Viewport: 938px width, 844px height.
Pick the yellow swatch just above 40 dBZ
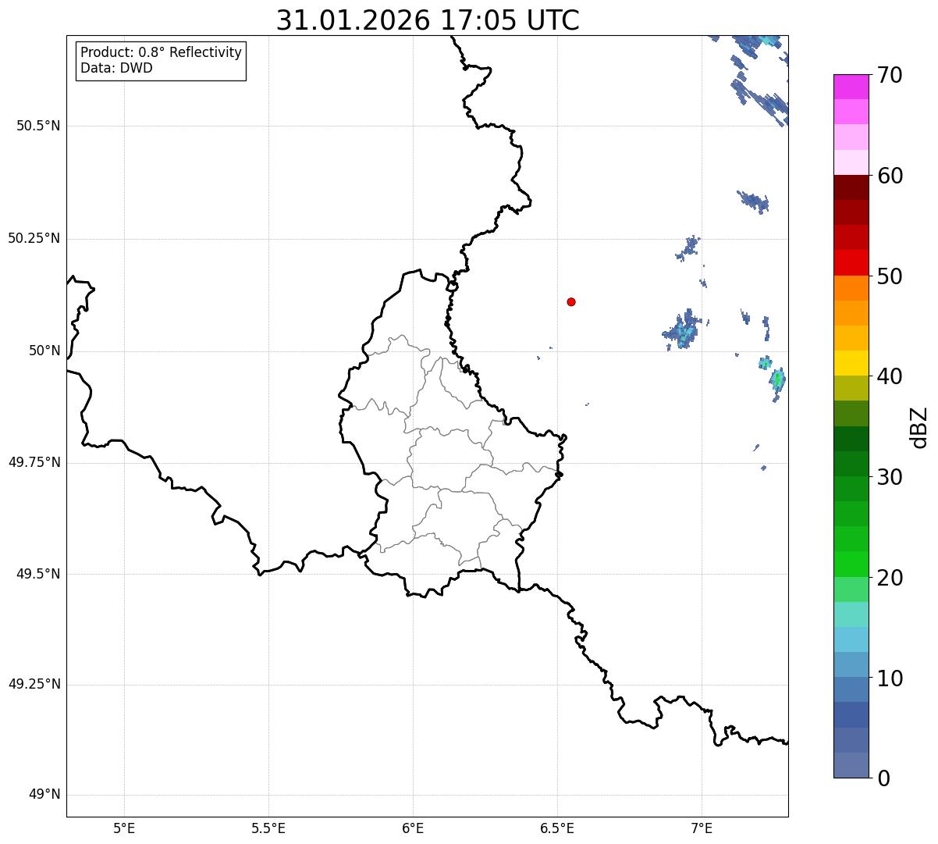(851, 363)
